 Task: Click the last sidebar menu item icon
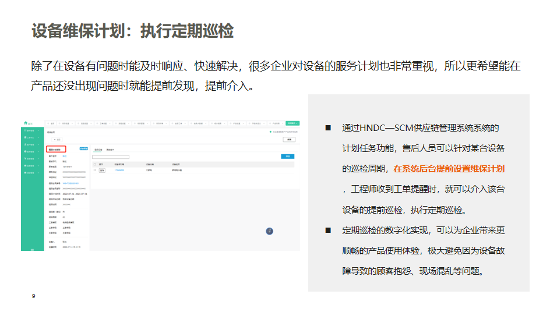coord(24,173)
